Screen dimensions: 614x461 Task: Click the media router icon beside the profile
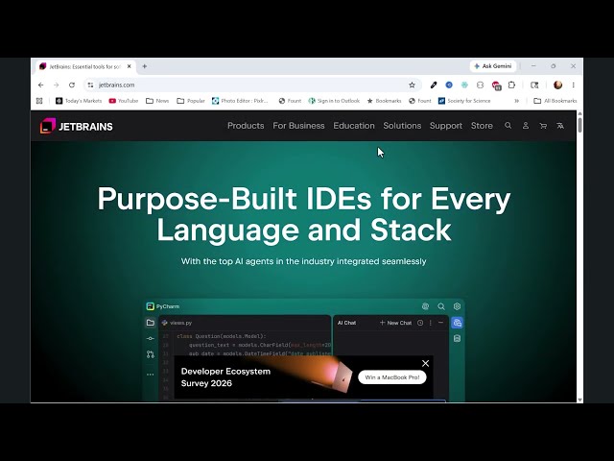(534, 85)
